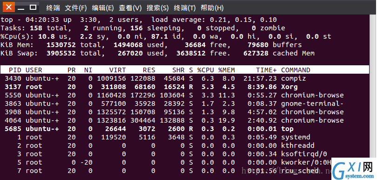Screen dimensions: 377x180
Task: Close the terminal window with the orange X
Action: (x=9, y=7)
